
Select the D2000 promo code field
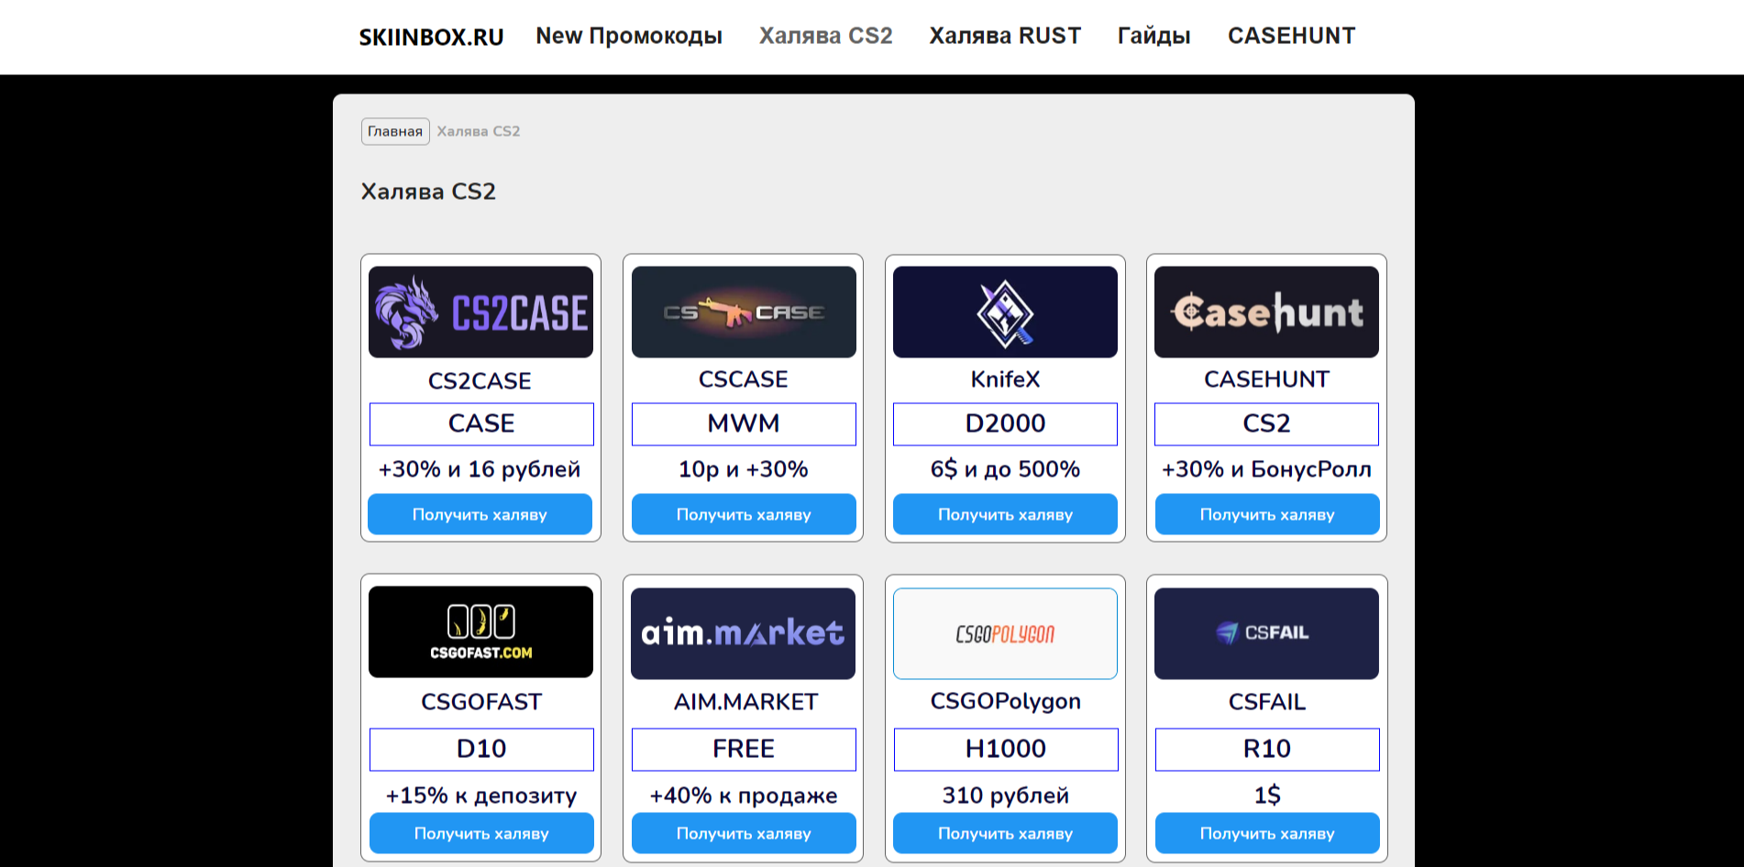click(x=1005, y=424)
